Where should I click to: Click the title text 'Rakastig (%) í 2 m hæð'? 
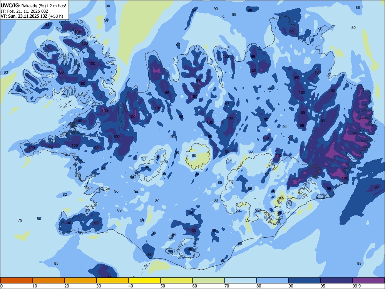click(44, 6)
